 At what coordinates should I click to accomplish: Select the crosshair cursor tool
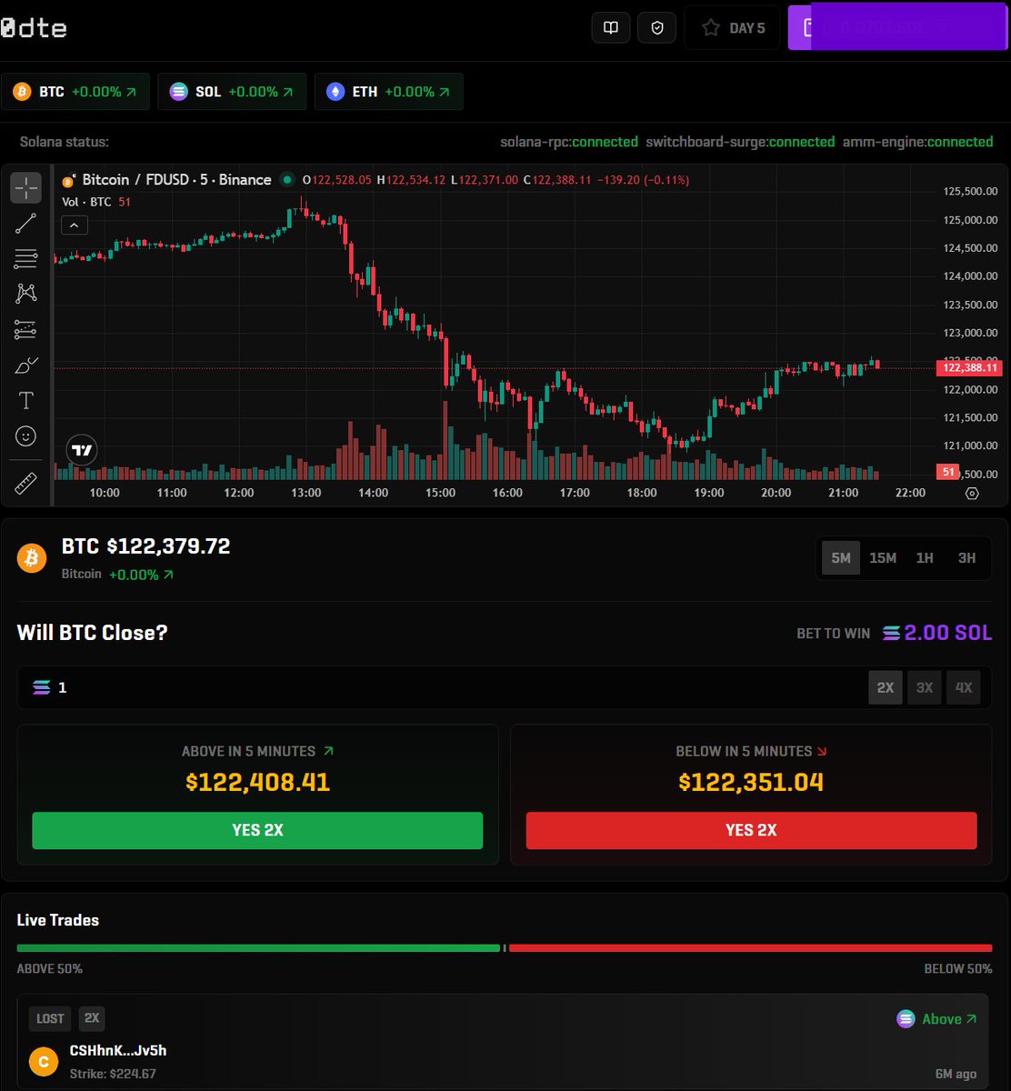(25, 187)
